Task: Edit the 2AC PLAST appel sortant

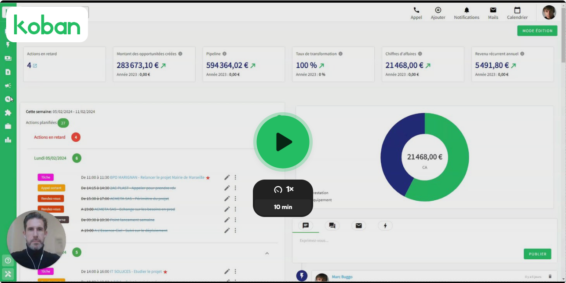Action: click(227, 188)
